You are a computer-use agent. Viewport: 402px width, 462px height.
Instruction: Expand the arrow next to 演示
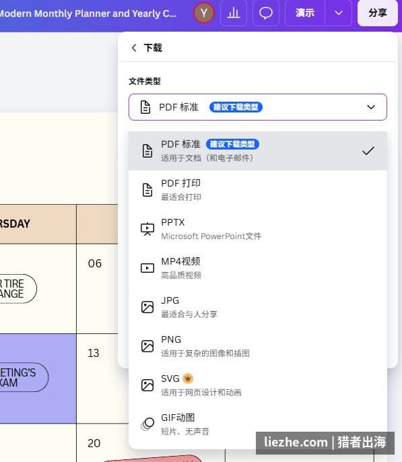coord(339,13)
